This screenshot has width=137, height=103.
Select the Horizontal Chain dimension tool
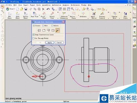tap(74, 15)
